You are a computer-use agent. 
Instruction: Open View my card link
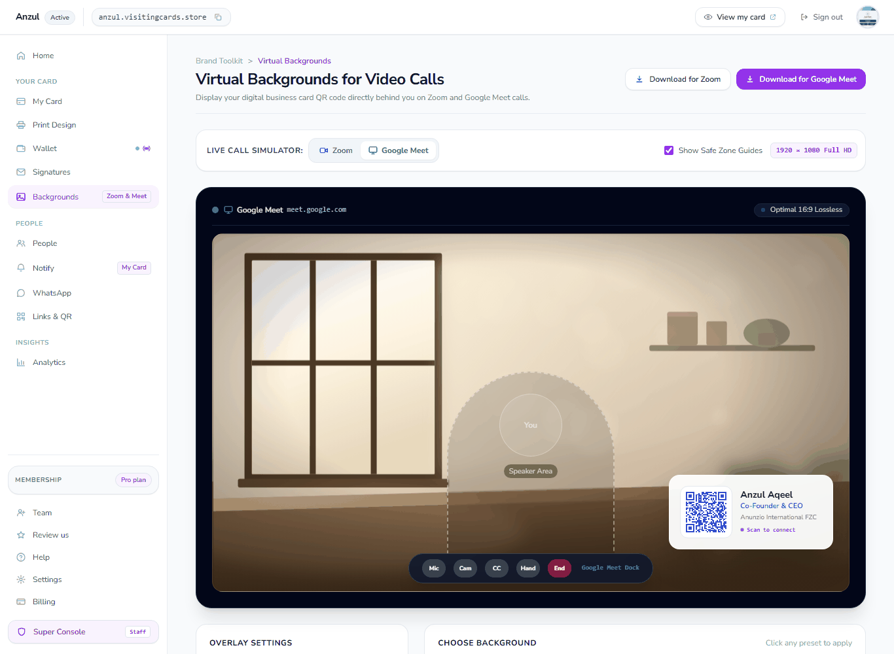740,17
